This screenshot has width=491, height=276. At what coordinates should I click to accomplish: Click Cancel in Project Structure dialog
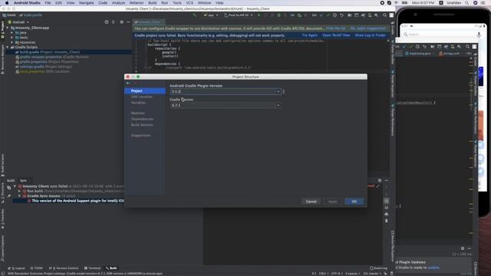311,202
